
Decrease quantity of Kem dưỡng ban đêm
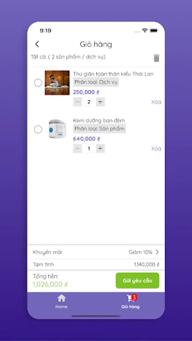(77, 149)
